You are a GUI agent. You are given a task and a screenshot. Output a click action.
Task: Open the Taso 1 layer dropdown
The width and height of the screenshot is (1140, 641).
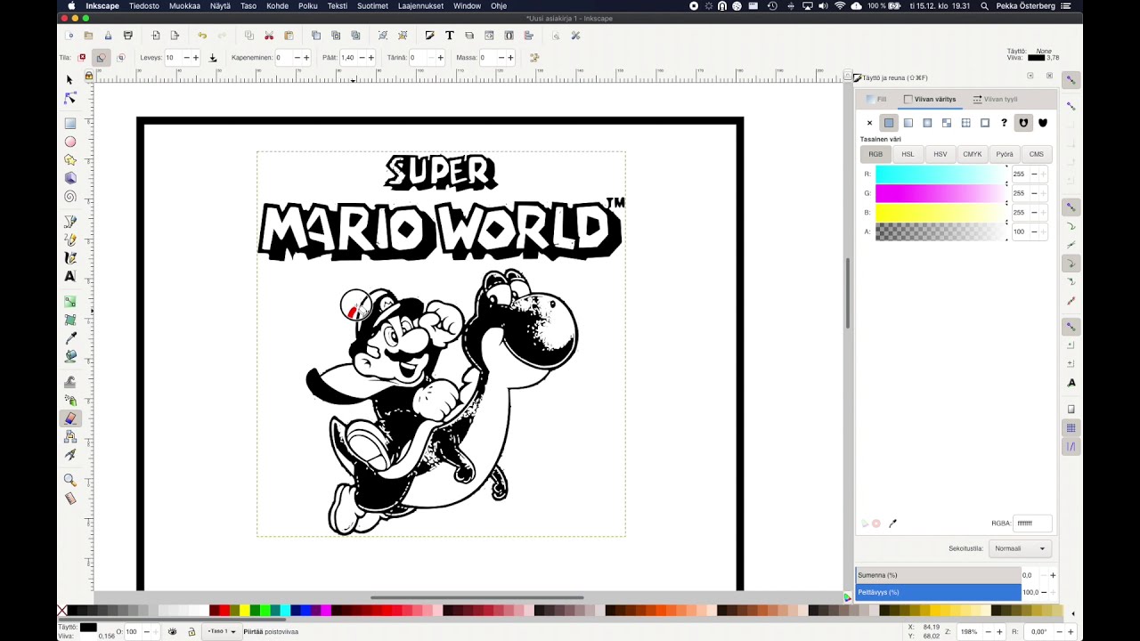coord(221,631)
